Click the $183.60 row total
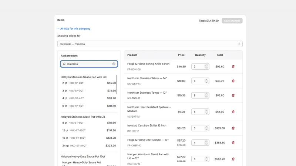The width and height of the screenshot is (296, 166). (220, 128)
